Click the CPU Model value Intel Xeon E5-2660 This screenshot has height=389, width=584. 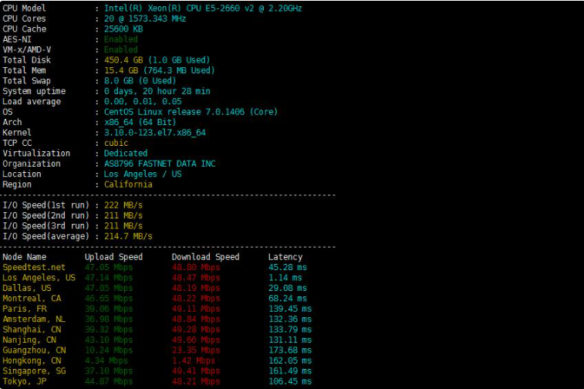tap(203, 8)
